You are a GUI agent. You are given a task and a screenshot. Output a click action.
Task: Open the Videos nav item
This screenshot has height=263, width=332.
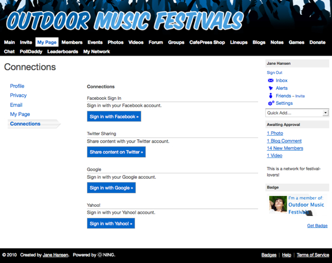(136, 42)
